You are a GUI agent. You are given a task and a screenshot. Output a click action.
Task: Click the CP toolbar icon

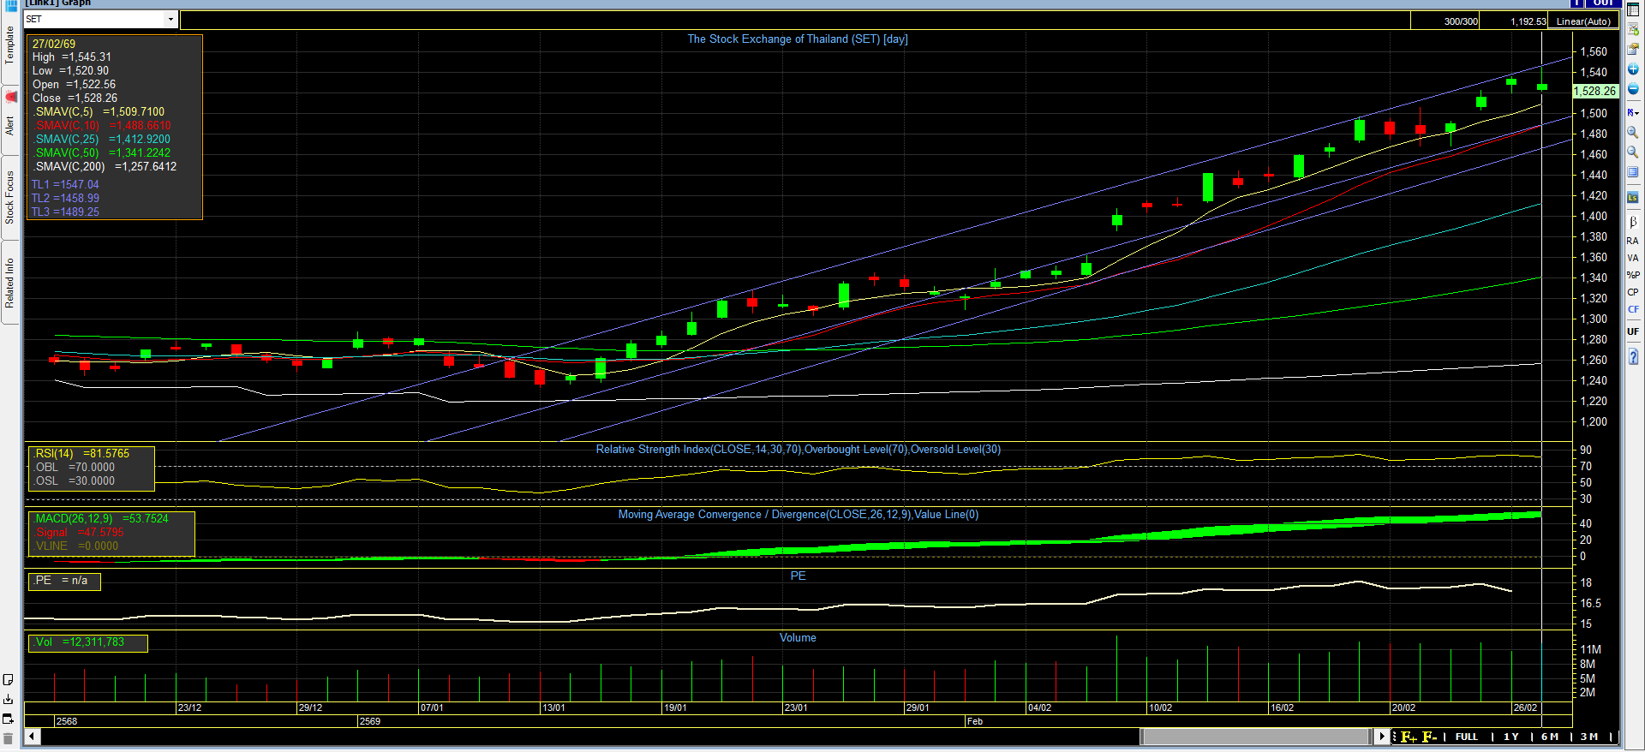click(1633, 292)
